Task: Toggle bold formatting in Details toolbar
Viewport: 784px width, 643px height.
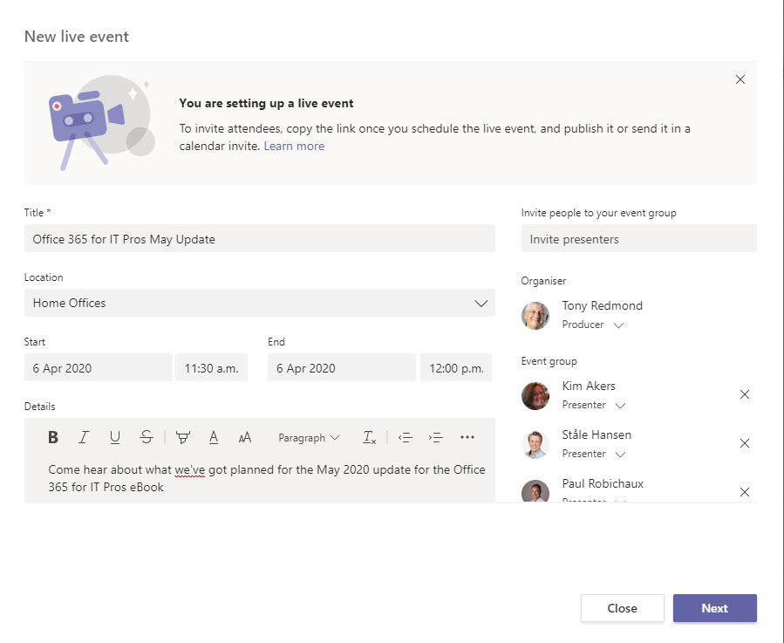Action: pyautogui.click(x=53, y=437)
